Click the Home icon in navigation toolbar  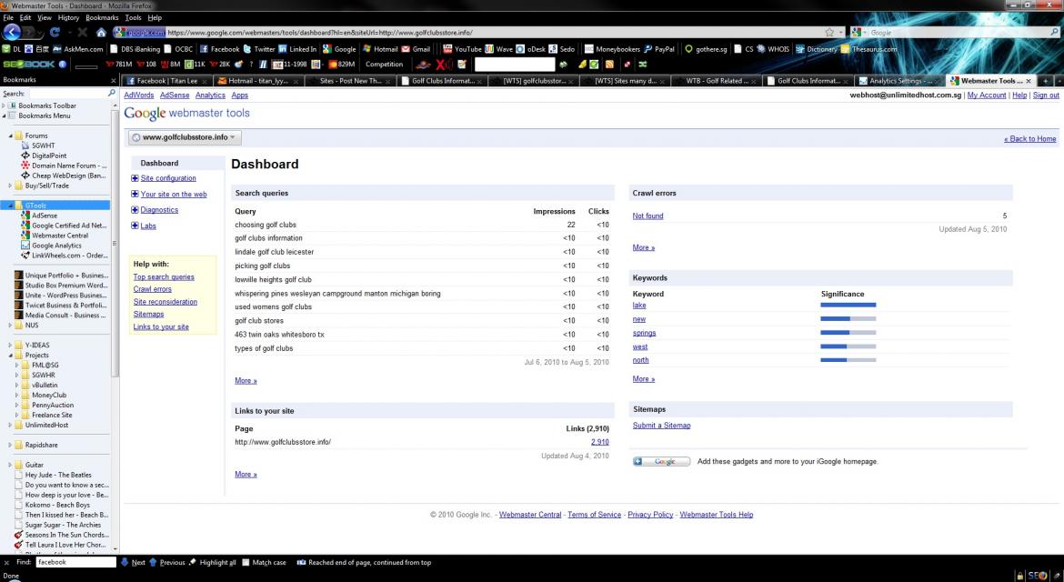coord(102,33)
